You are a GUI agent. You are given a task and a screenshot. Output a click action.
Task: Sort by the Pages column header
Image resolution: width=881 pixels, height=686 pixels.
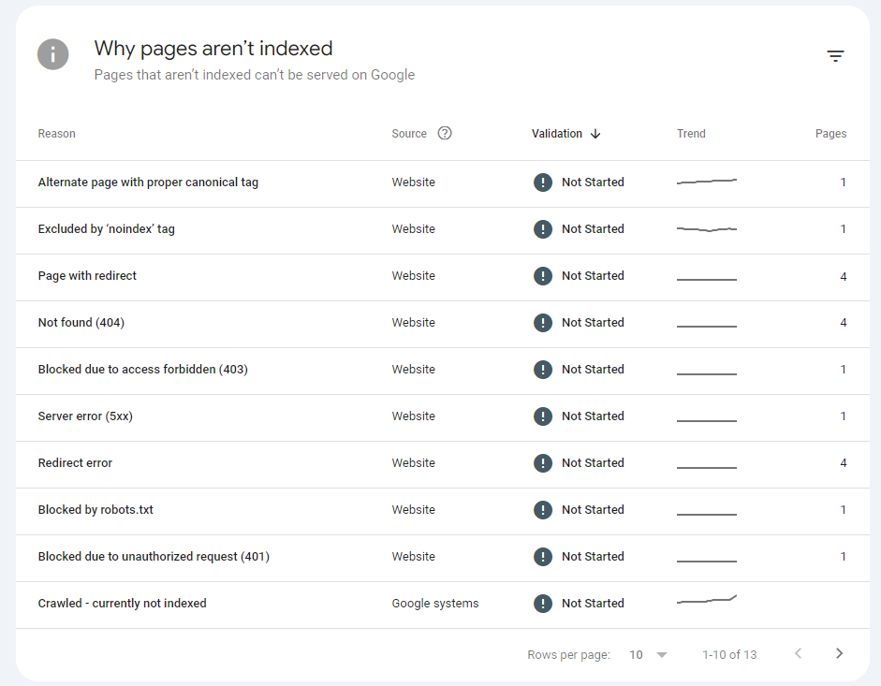[x=830, y=134]
